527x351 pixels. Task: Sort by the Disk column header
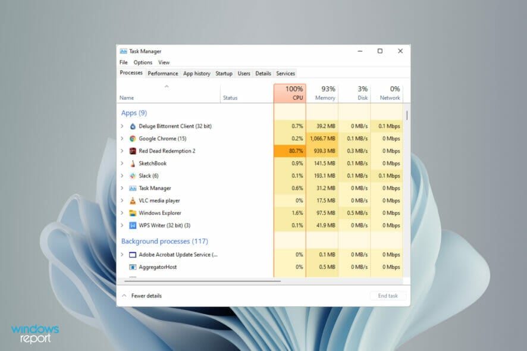tap(355, 93)
